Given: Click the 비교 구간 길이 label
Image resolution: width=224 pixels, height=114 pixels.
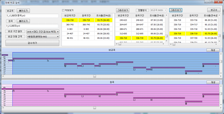Looking at the screenshot, I should [15, 31].
